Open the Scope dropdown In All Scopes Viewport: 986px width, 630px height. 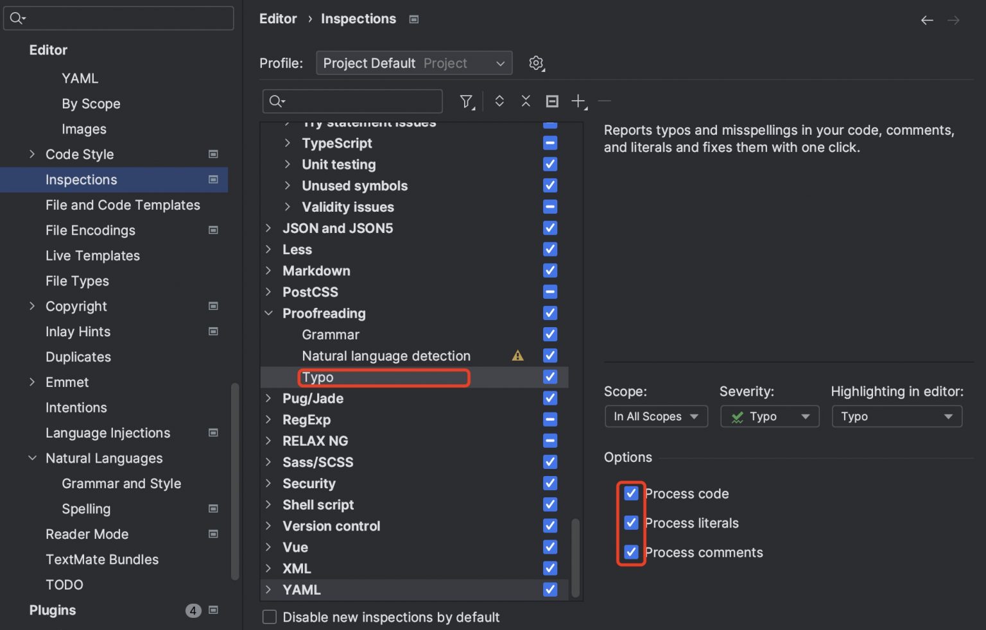click(656, 416)
